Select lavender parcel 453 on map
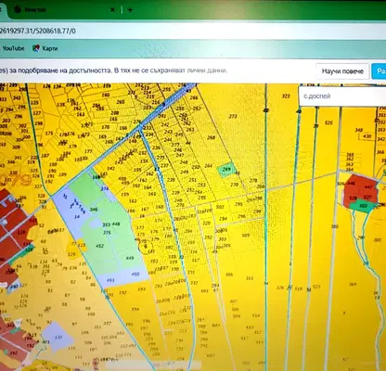Screen dimensions: 386x371 pos(110,280)
